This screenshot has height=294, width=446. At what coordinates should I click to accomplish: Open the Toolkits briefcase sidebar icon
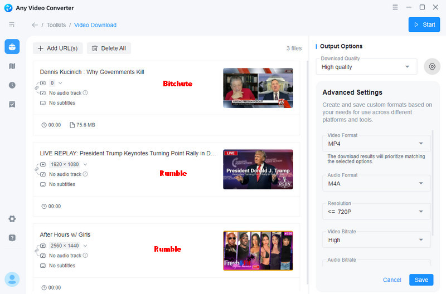coord(12,47)
